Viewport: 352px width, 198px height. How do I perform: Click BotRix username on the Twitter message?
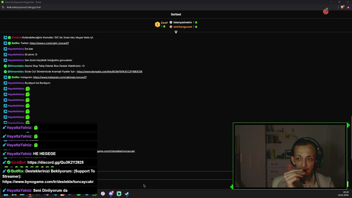coord(16,43)
